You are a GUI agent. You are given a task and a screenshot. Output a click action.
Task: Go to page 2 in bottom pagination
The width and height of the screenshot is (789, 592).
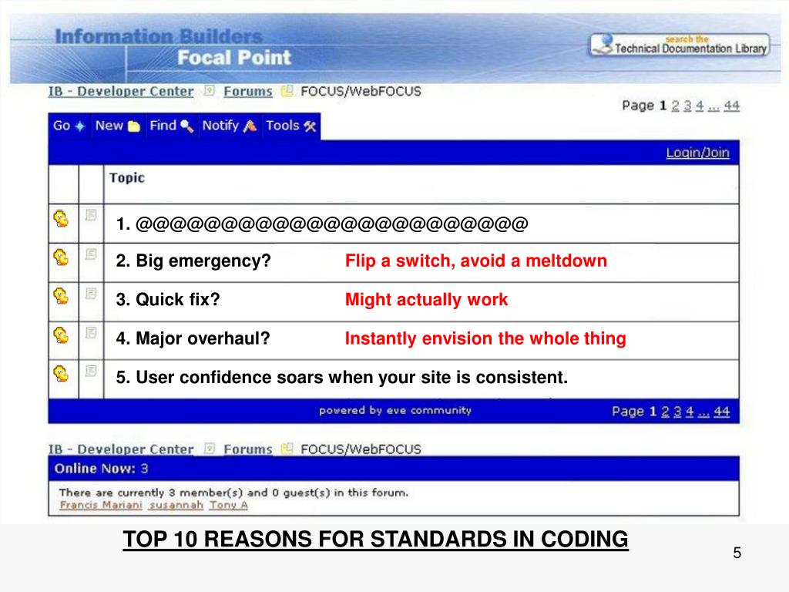point(665,412)
